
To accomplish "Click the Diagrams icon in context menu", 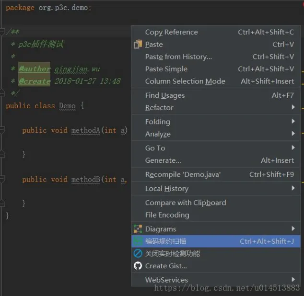I will pyautogui.click(x=138, y=229).
